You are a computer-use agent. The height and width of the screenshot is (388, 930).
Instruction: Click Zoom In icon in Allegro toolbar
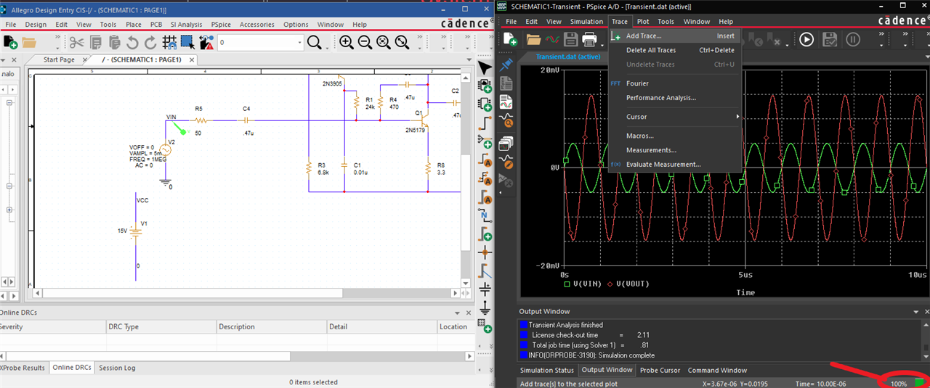click(x=347, y=43)
